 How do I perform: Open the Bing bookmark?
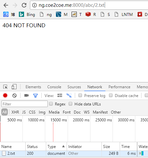27,15
